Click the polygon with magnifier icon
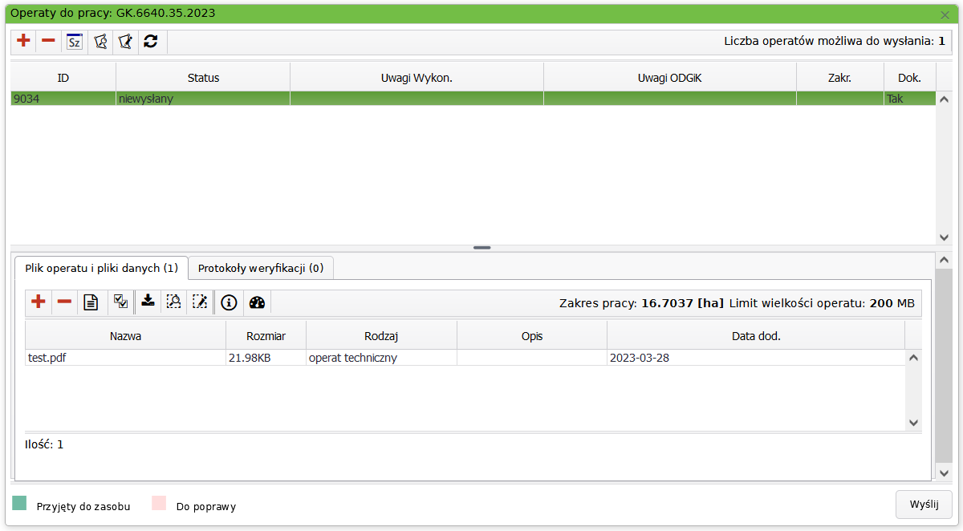Screen dimensions: 963x531 100,42
